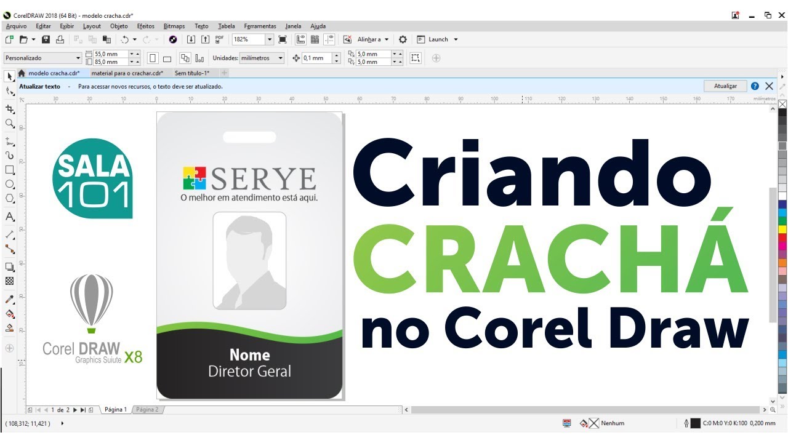This screenshot has height=443, width=788.
Task: Select the Artistic Media tool
Action: pos(9,155)
